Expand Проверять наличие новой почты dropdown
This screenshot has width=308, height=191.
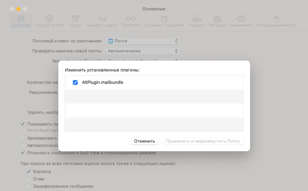tap(142, 51)
